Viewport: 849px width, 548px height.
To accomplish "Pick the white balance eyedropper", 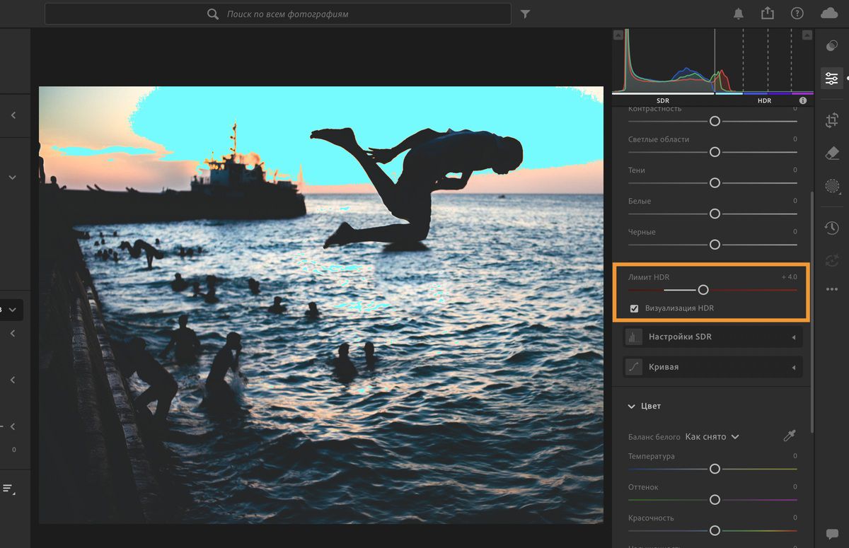I will (x=790, y=436).
